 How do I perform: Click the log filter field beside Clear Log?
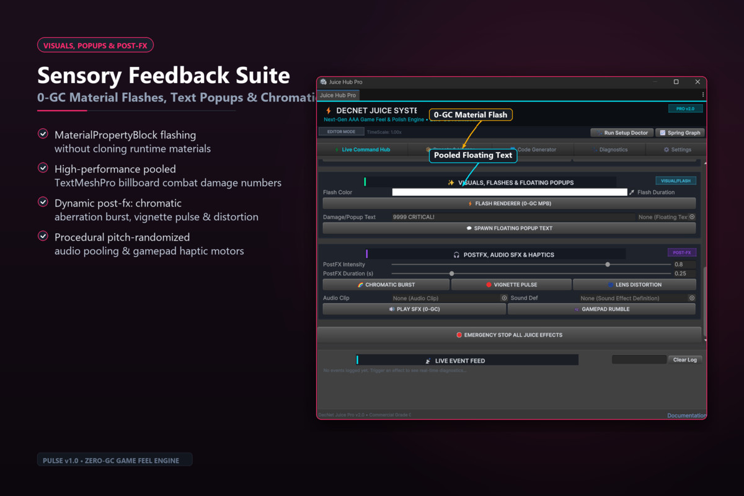coord(639,360)
